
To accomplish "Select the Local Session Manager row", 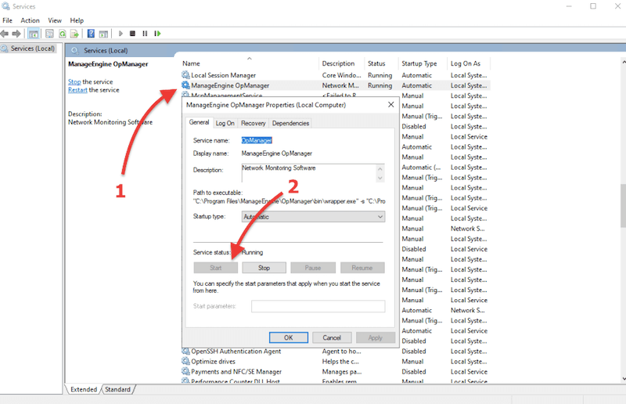I will 336,75.
